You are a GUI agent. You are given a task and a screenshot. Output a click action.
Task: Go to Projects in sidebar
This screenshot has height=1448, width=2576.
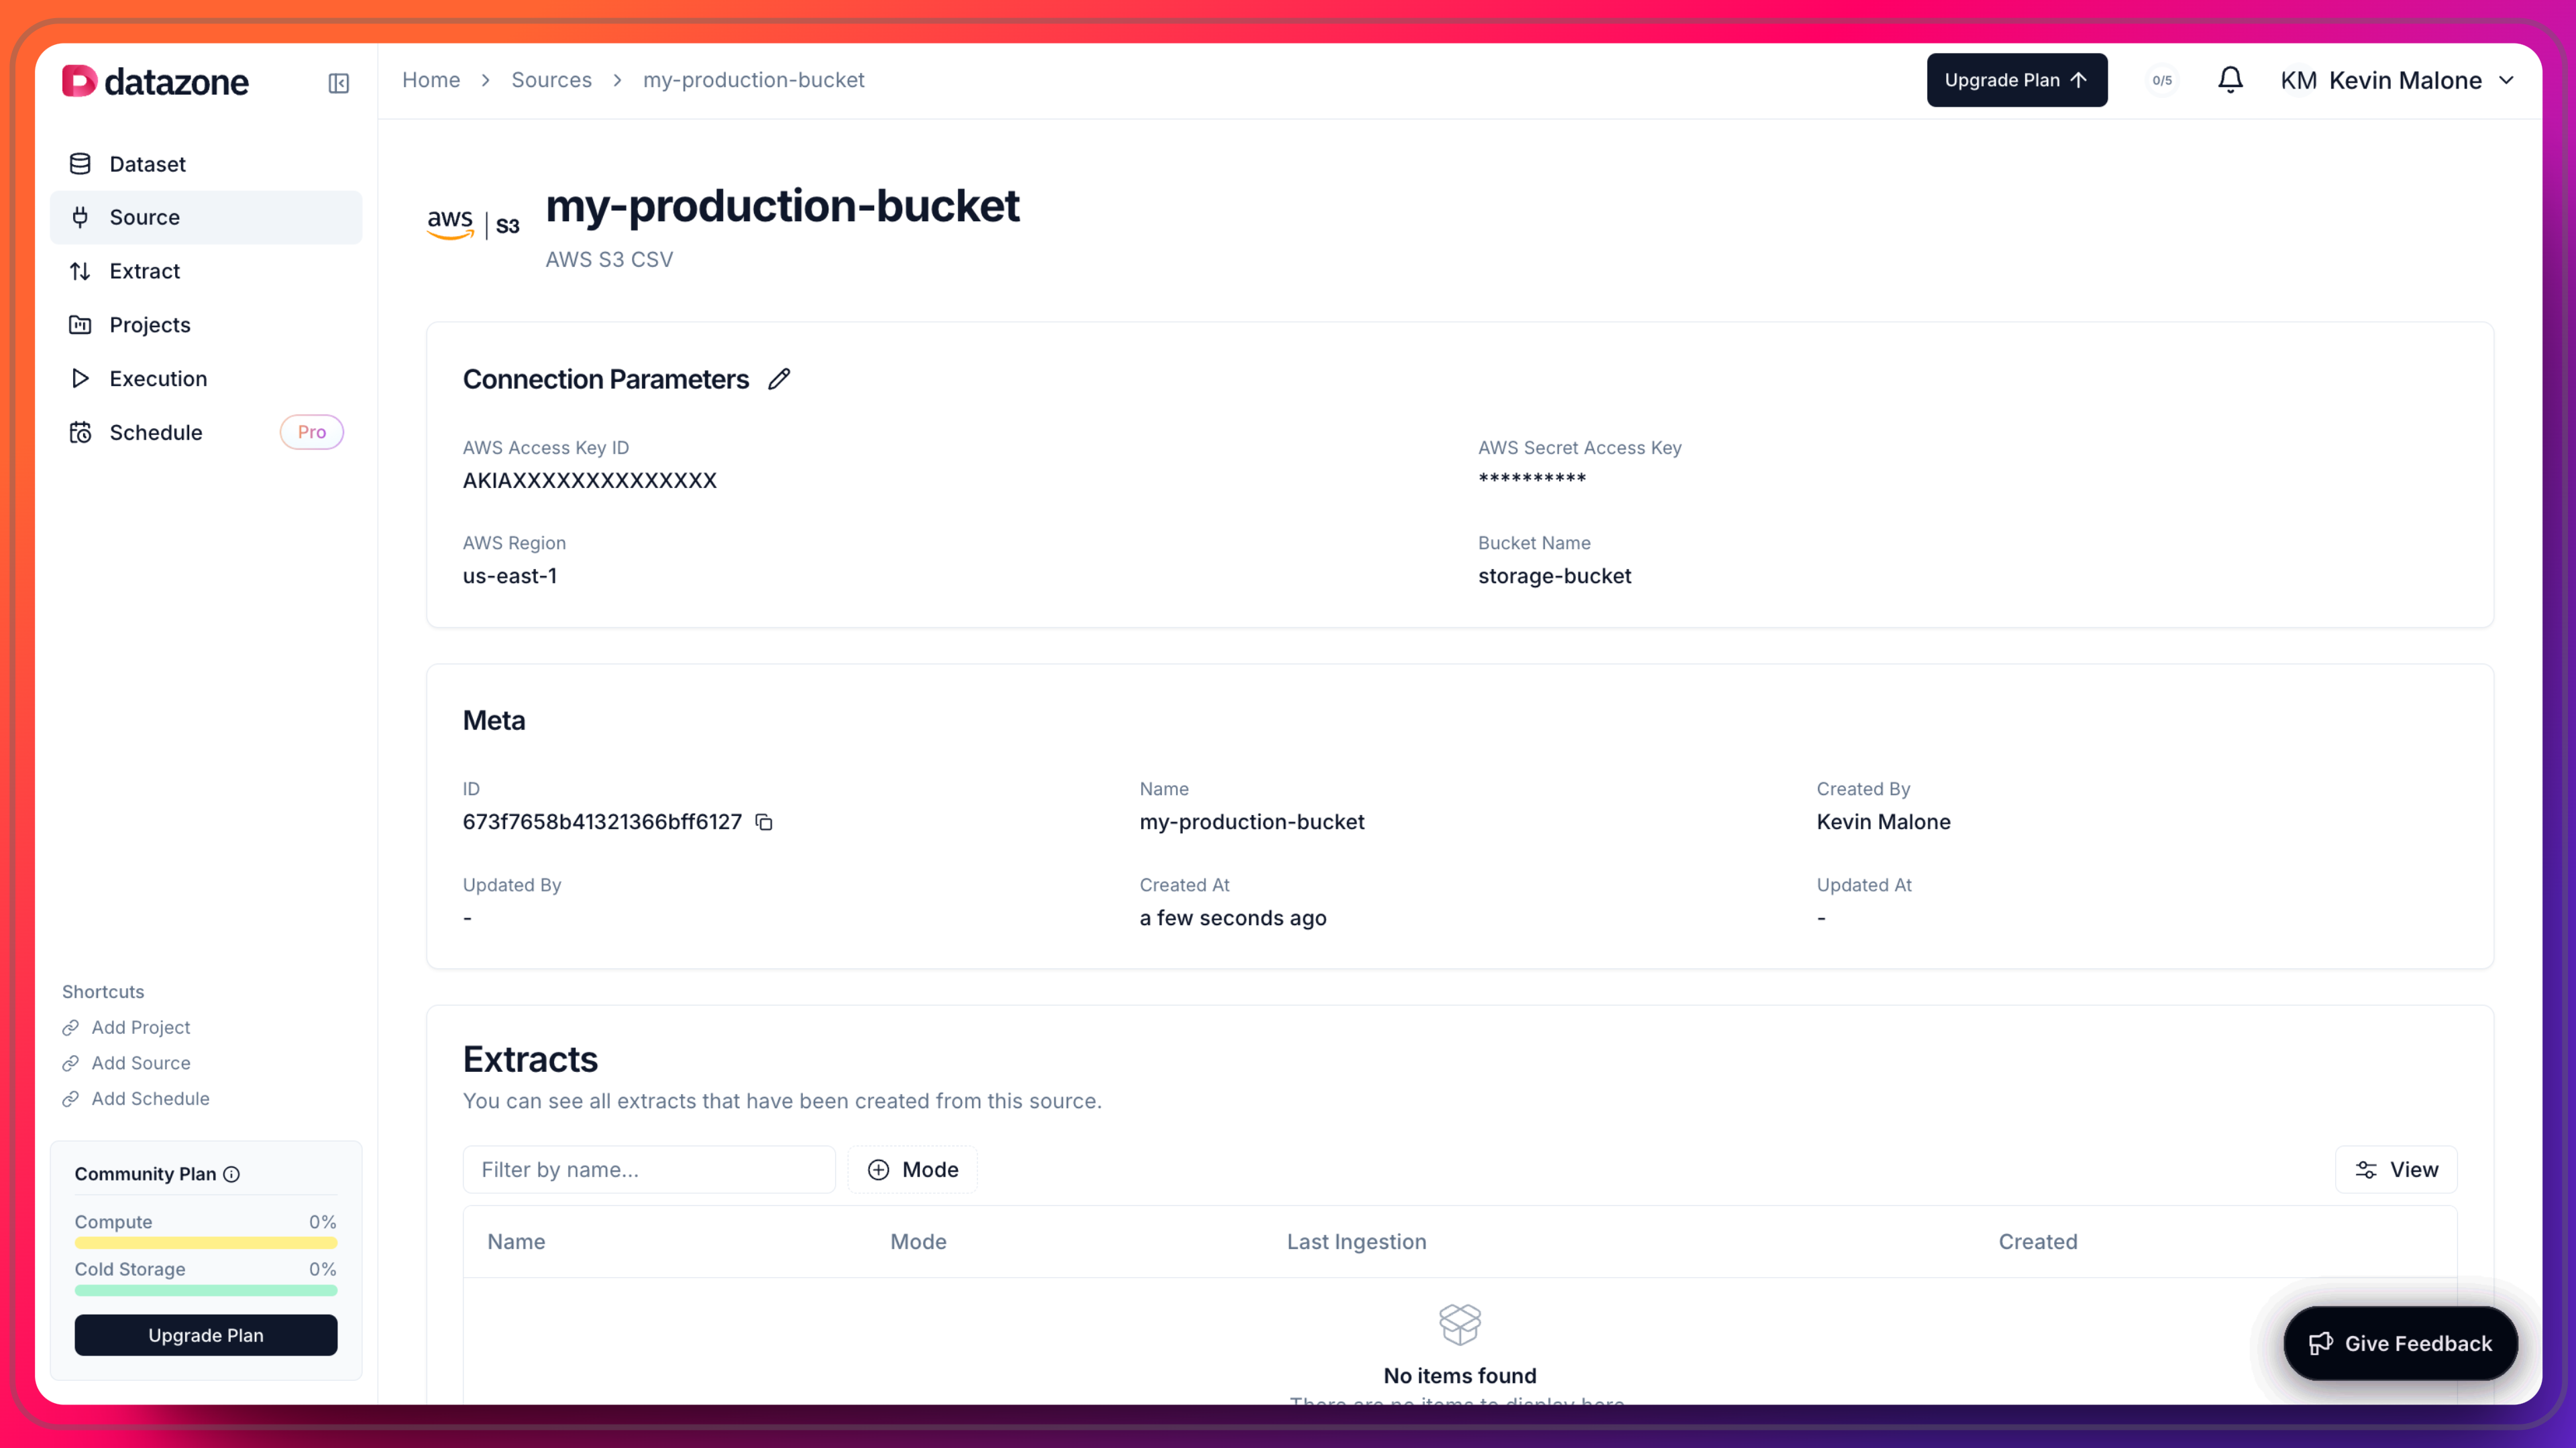(x=206, y=324)
